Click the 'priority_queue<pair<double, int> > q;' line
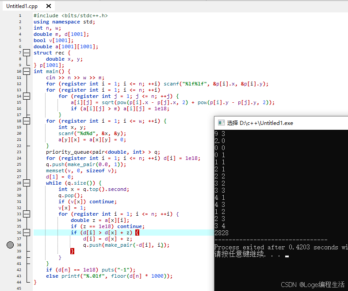Screen dimensions: 348x291 (x=103, y=152)
